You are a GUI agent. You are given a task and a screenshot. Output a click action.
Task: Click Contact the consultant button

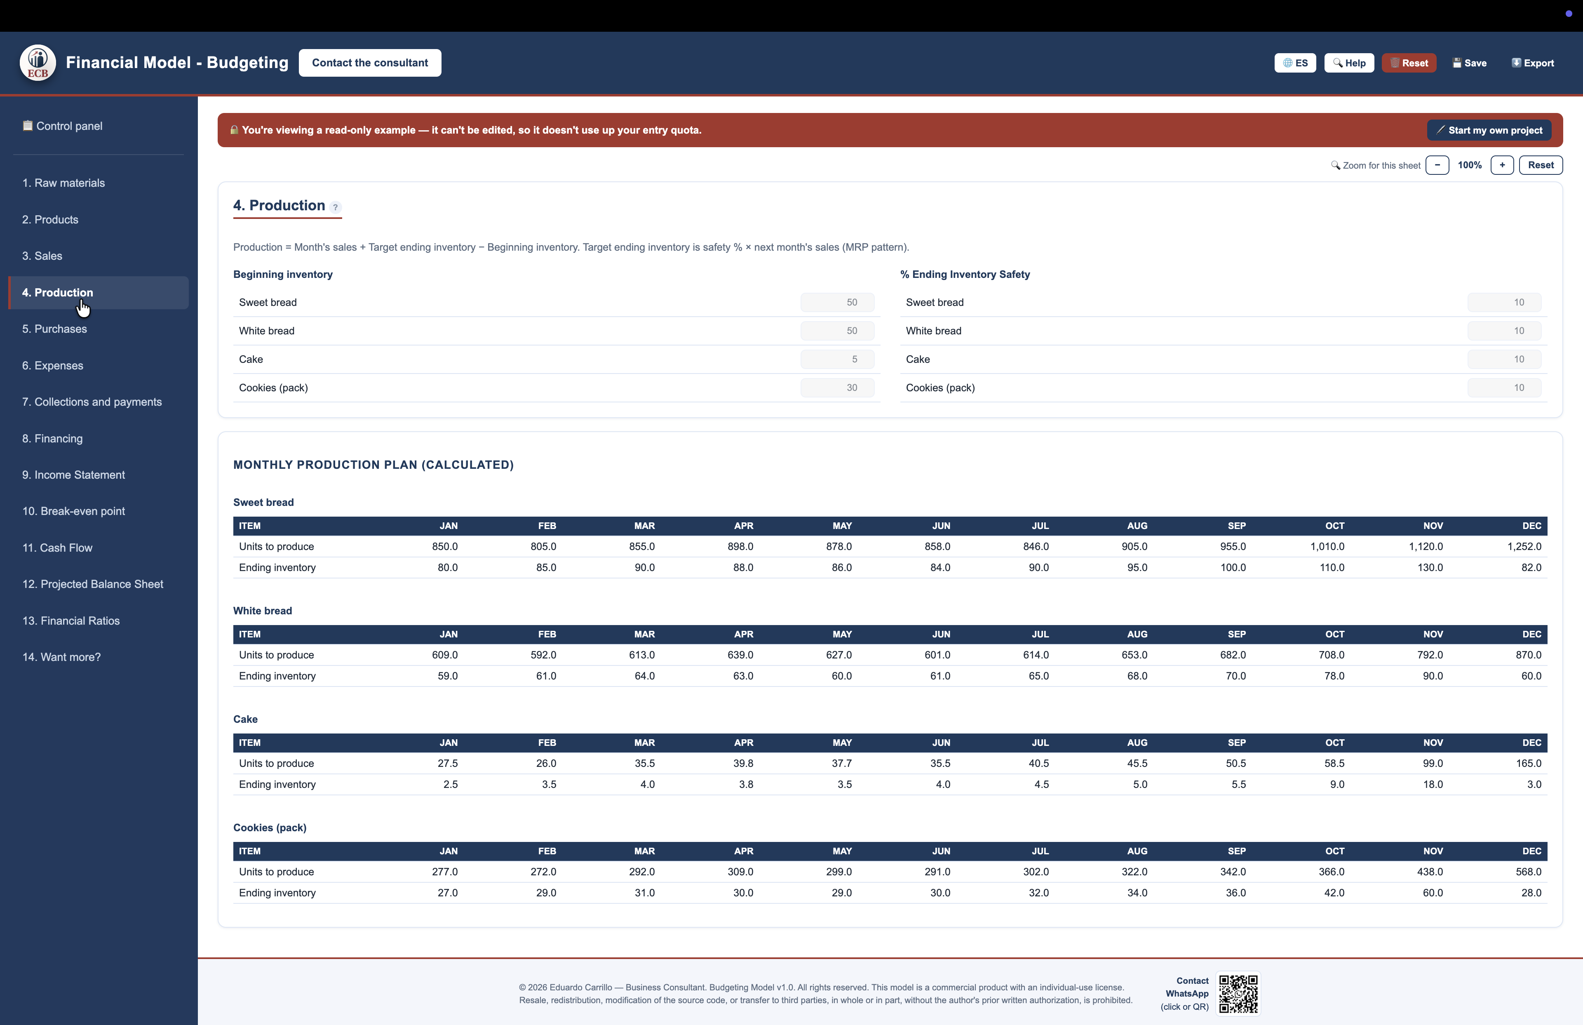click(x=370, y=63)
